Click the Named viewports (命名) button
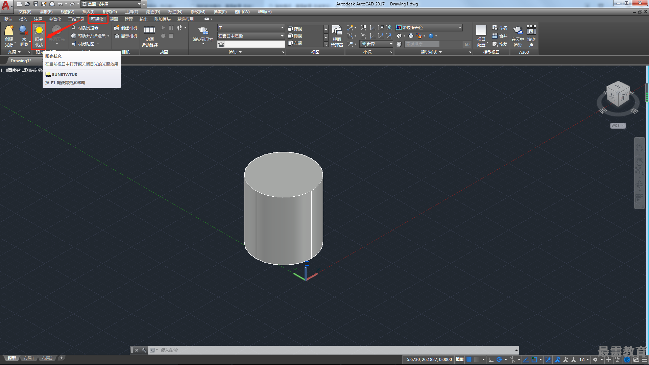Viewport: 649px width, 365px height. coord(500,28)
